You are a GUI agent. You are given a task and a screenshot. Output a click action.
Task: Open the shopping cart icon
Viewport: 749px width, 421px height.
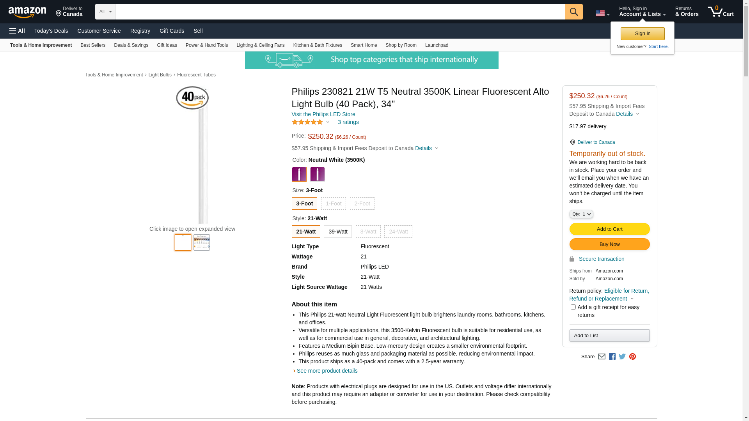pyautogui.click(x=720, y=12)
